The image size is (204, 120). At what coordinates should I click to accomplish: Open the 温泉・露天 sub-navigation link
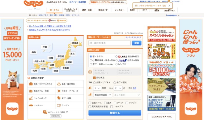pos(53,15)
